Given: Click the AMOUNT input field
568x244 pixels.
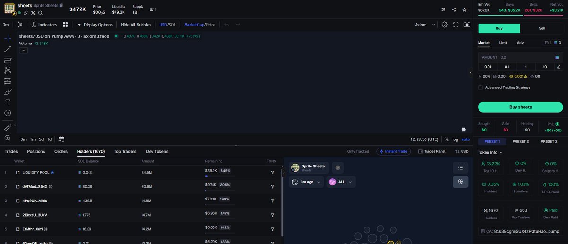Looking at the screenshot, I should point(521,57).
